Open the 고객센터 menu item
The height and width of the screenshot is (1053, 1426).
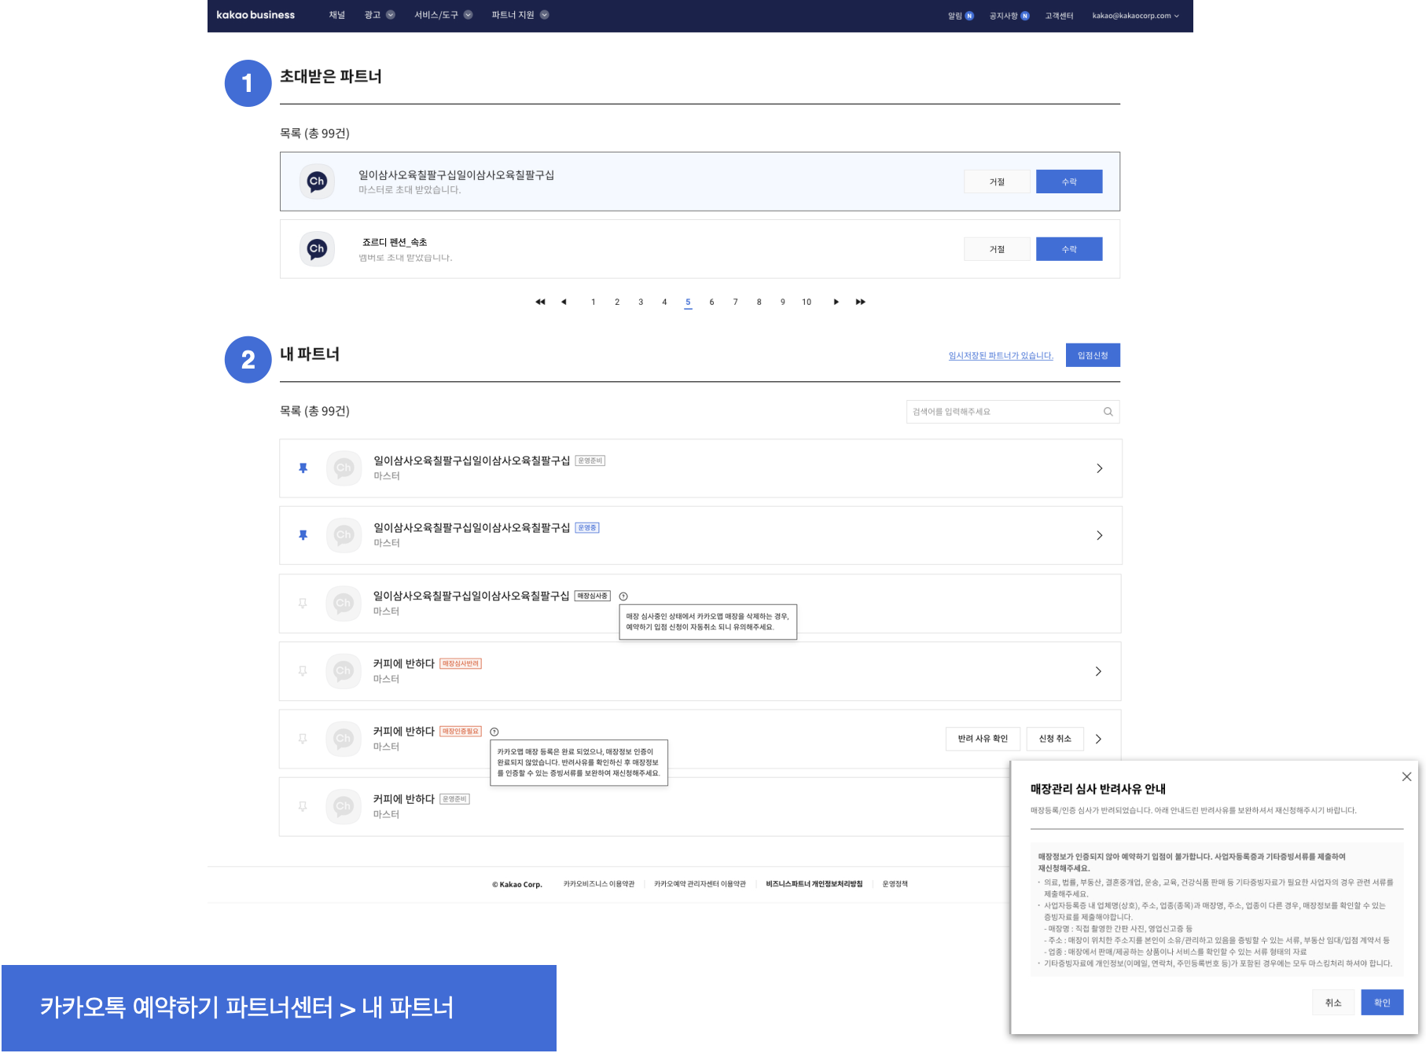point(1058,16)
